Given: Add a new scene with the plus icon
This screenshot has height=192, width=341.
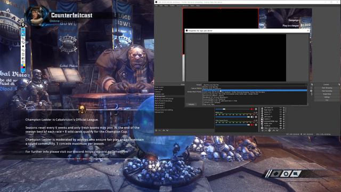Looking at the screenshot, I should [x=156, y=130].
